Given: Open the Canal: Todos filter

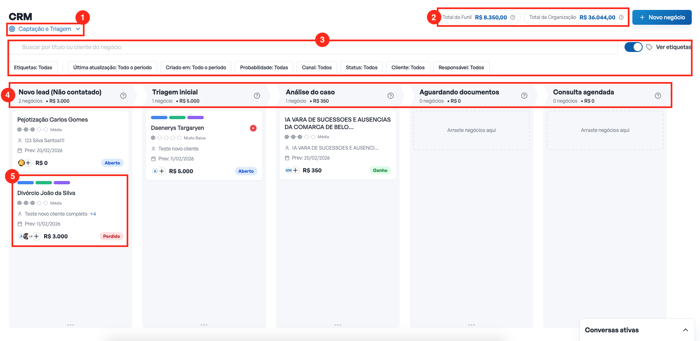Looking at the screenshot, I should click(x=317, y=68).
